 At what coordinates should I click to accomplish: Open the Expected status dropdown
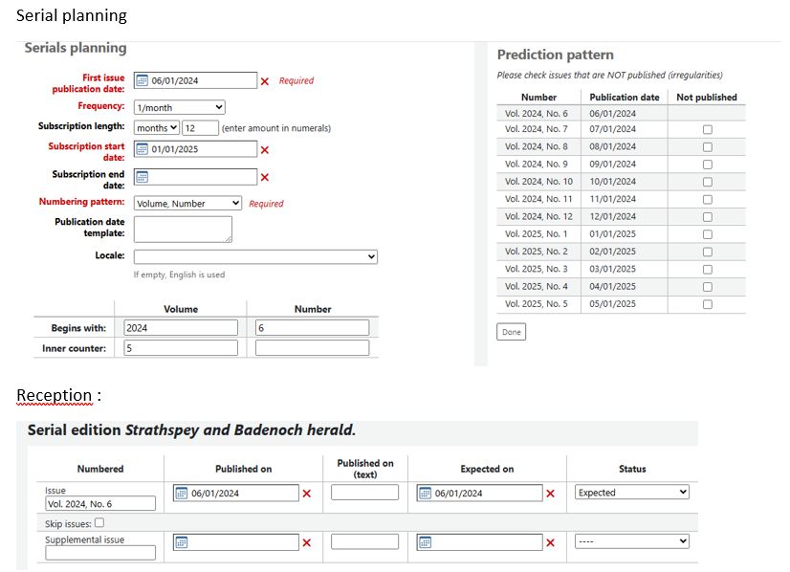point(631,493)
